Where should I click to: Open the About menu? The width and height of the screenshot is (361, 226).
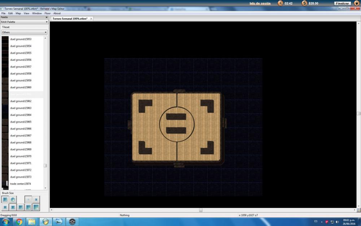click(57, 13)
